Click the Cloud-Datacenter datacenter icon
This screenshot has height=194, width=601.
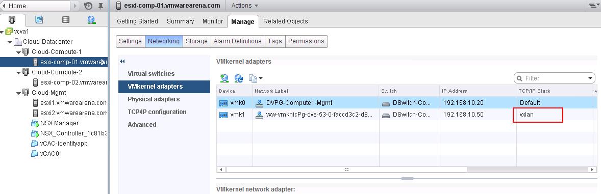(x=18, y=42)
